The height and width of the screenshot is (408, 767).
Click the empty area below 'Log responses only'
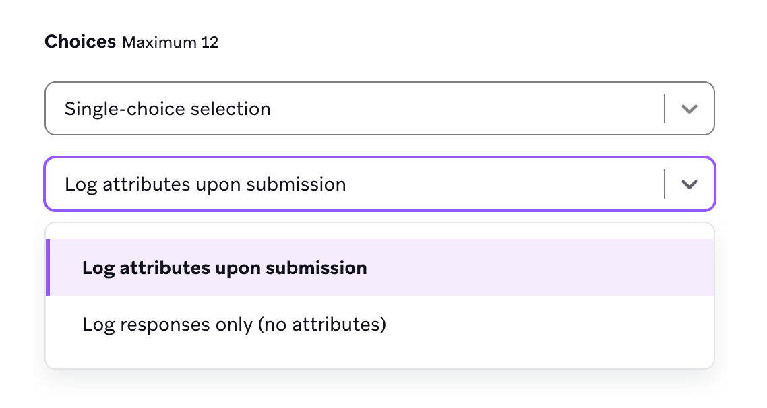[379, 360]
